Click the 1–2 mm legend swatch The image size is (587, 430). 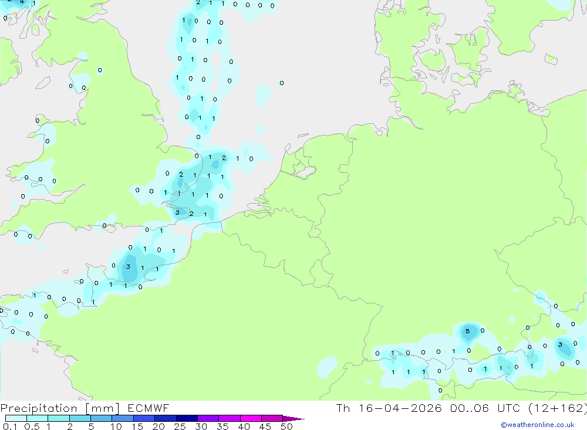59,418
